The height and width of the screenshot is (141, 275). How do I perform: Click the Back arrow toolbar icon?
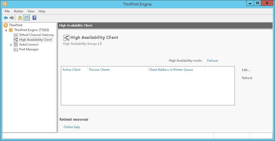(x=6, y=18)
